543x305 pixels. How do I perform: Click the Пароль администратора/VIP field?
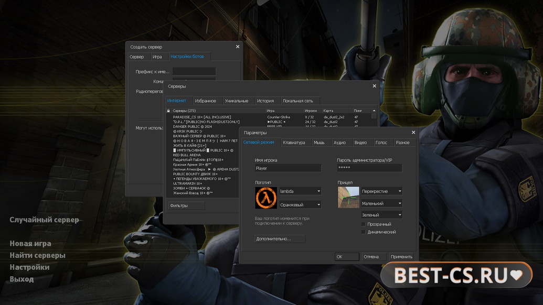coord(369,168)
